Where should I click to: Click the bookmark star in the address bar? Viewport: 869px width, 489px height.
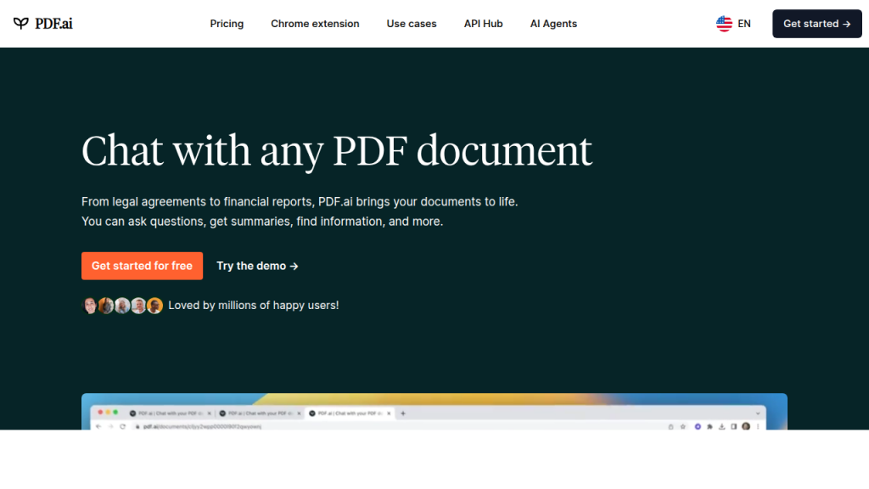coord(682,427)
